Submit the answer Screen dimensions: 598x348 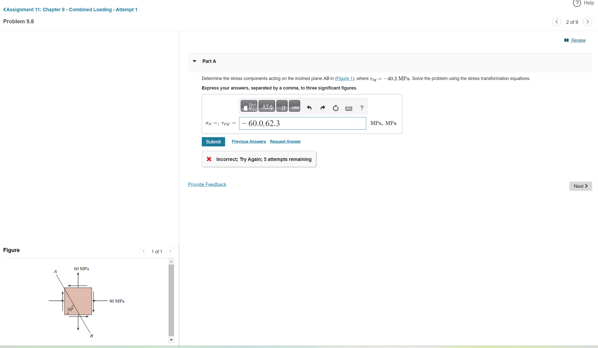213,142
